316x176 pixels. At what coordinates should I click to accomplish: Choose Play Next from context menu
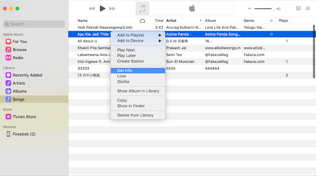pyautogui.click(x=138, y=50)
